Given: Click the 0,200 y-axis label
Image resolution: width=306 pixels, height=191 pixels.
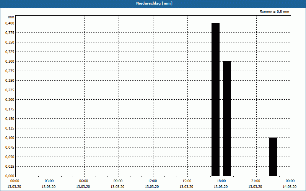Looking at the screenshot, I should pyautogui.click(x=10, y=100).
